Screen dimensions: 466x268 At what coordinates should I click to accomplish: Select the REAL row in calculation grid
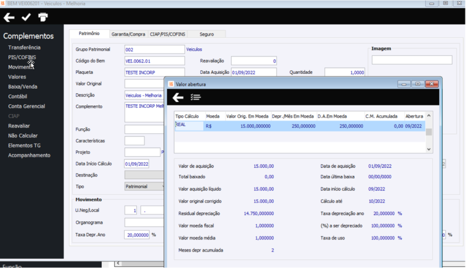coord(299,126)
